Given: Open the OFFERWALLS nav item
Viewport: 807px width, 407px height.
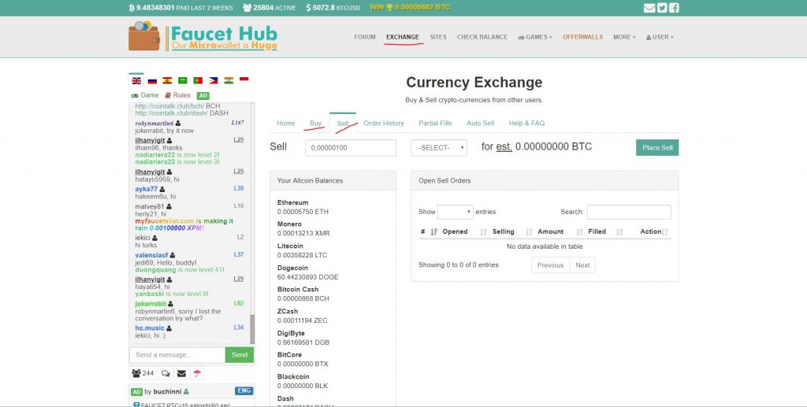Looking at the screenshot, I should click(582, 37).
